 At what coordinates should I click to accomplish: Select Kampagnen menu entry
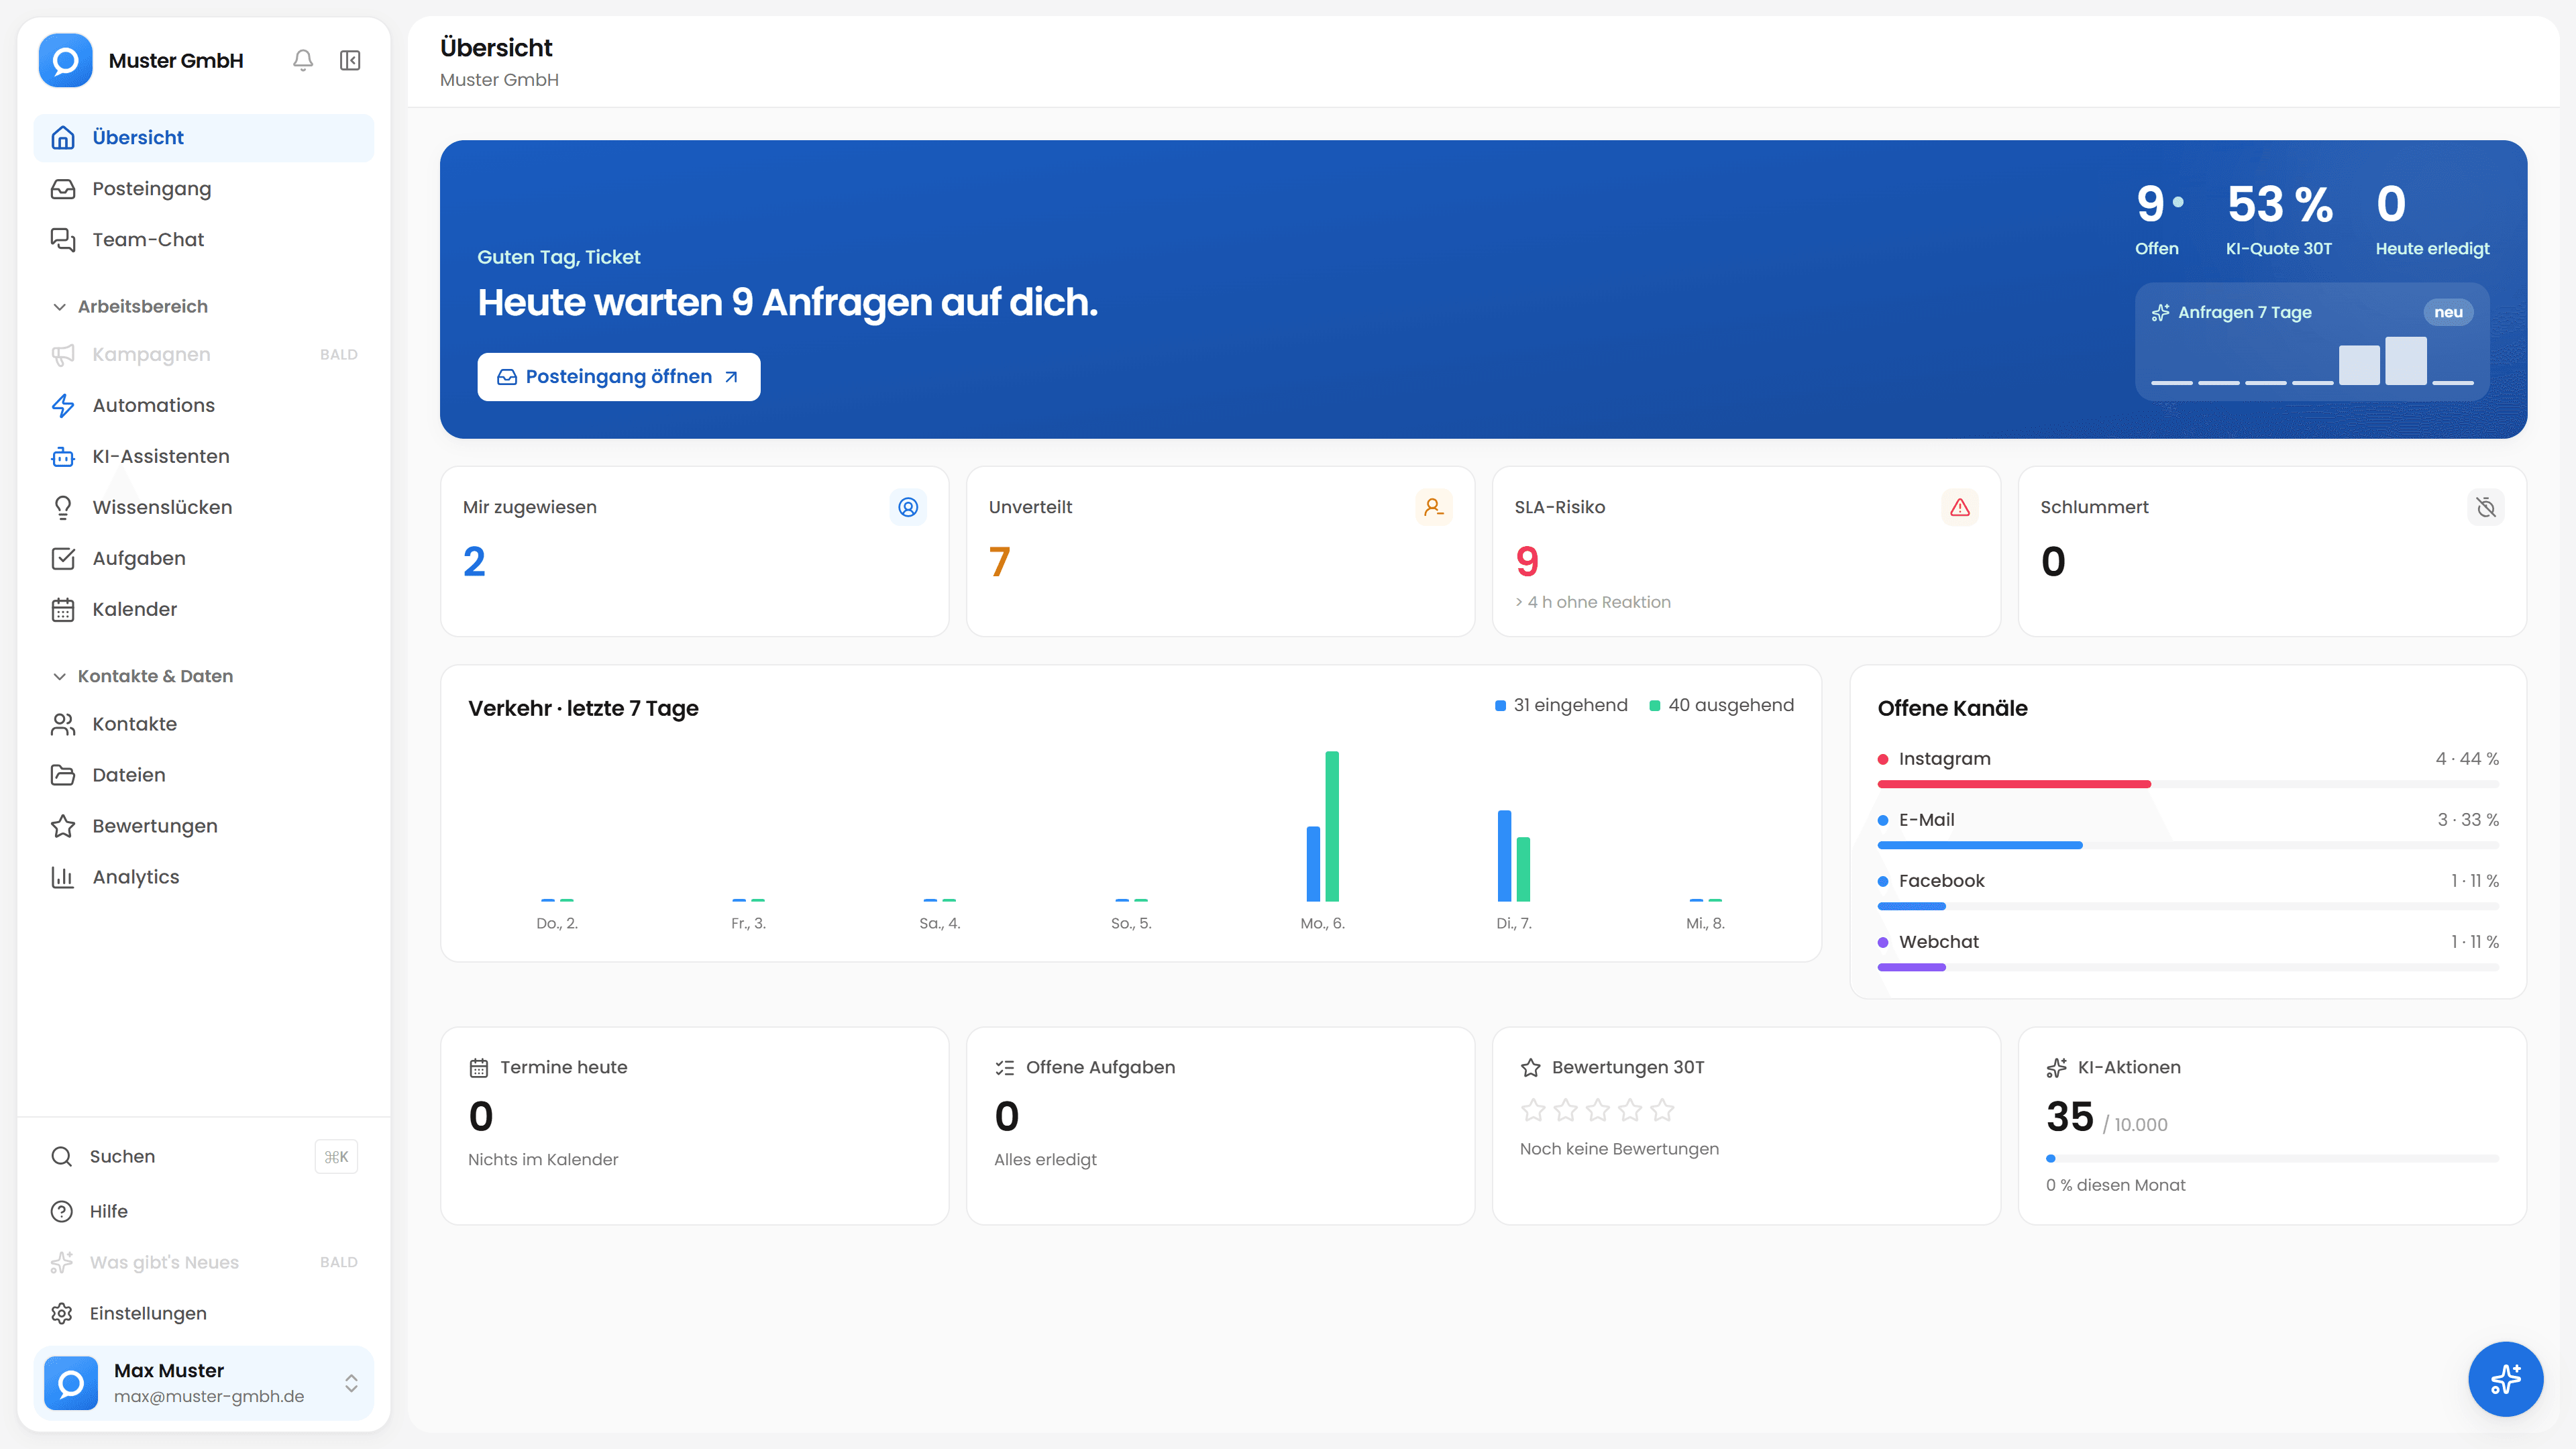click(x=204, y=354)
